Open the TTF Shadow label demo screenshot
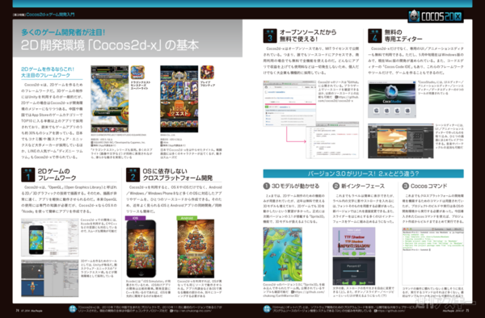Image resolution: width=485 pixels, height=318 pixels. point(354,242)
